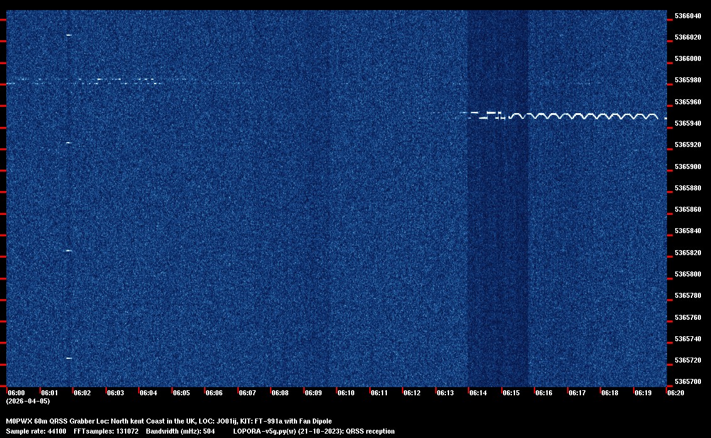Click the 06:18 time label
This screenshot has height=438, width=711.
pos(609,393)
